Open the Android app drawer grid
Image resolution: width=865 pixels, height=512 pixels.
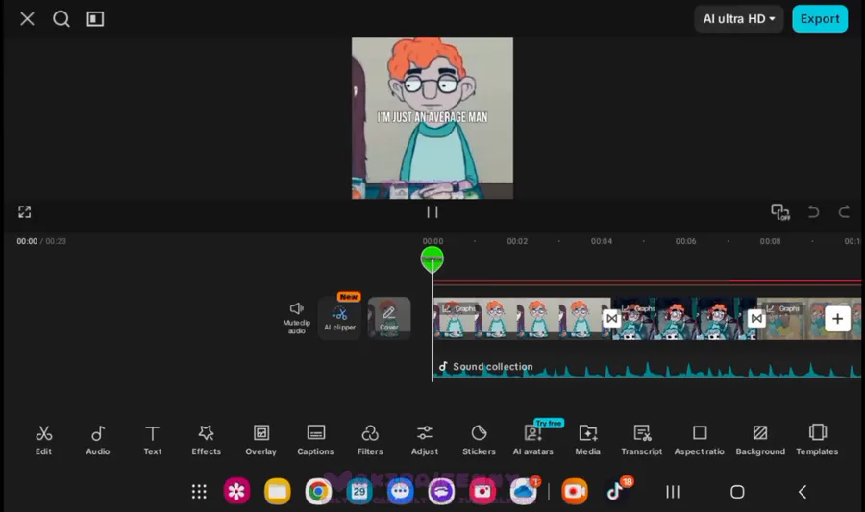(x=199, y=491)
